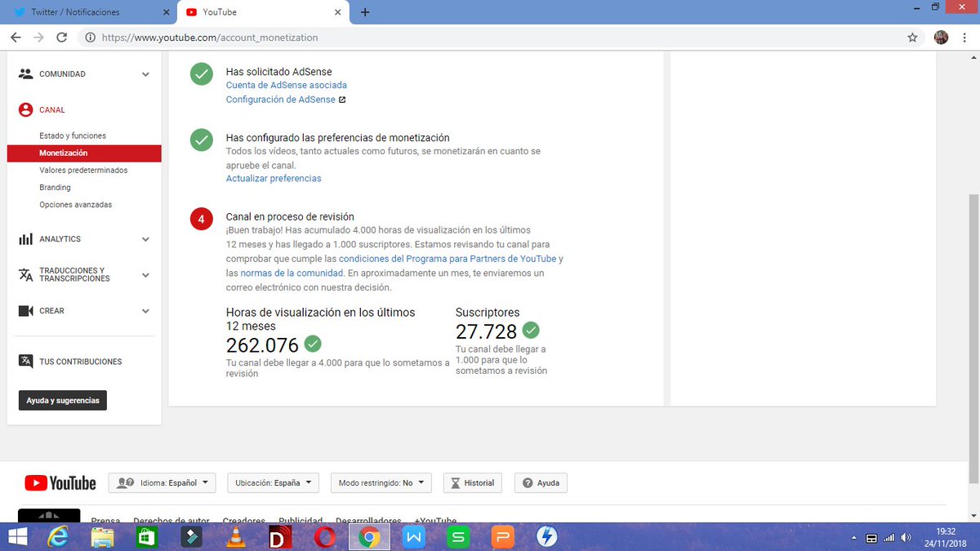
Task: Expand the Comunidad section chevron
Action: click(x=145, y=74)
